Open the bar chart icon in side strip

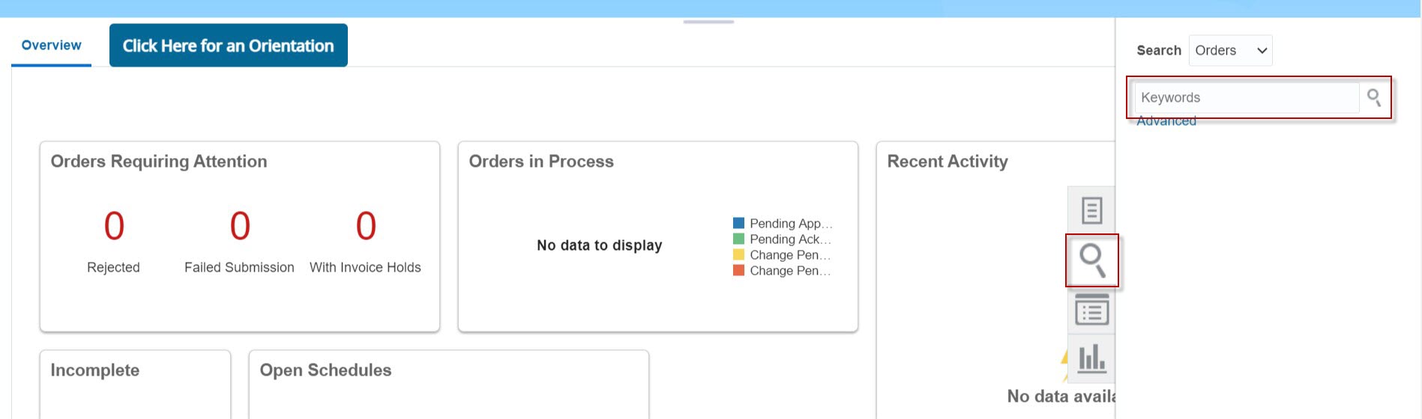click(1091, 358)
